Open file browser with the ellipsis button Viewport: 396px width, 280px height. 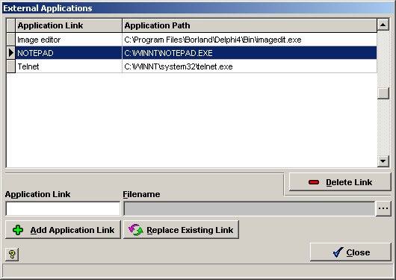tap(383, 208)
